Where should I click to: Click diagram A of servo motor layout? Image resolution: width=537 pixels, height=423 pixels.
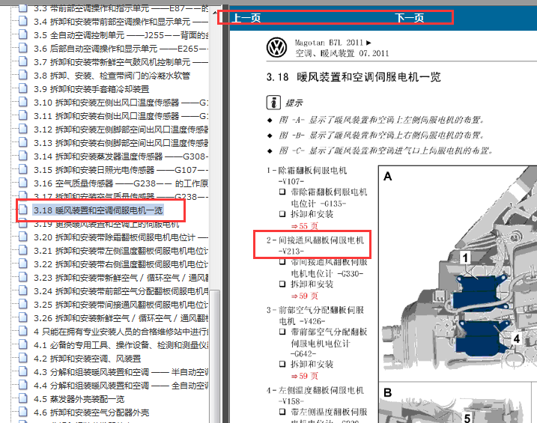click(x=458, y=273)
